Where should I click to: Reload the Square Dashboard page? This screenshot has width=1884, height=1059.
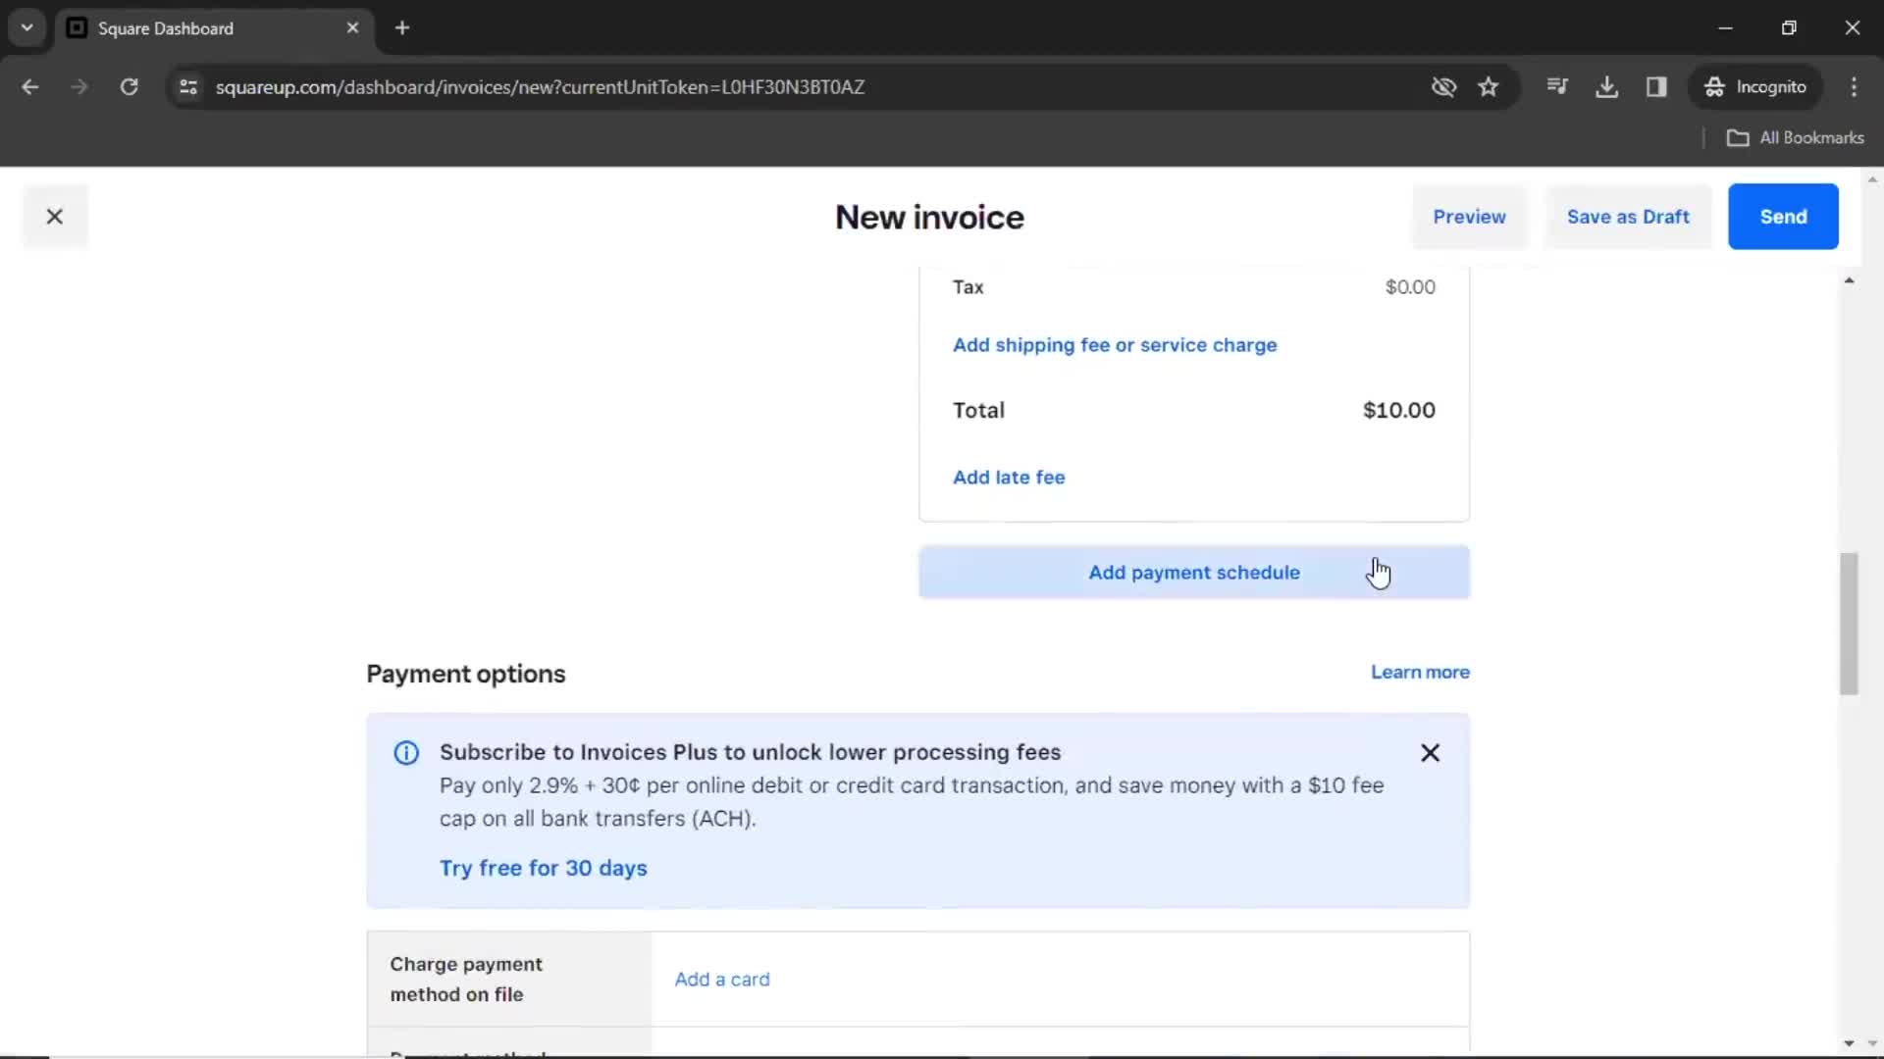129,87
